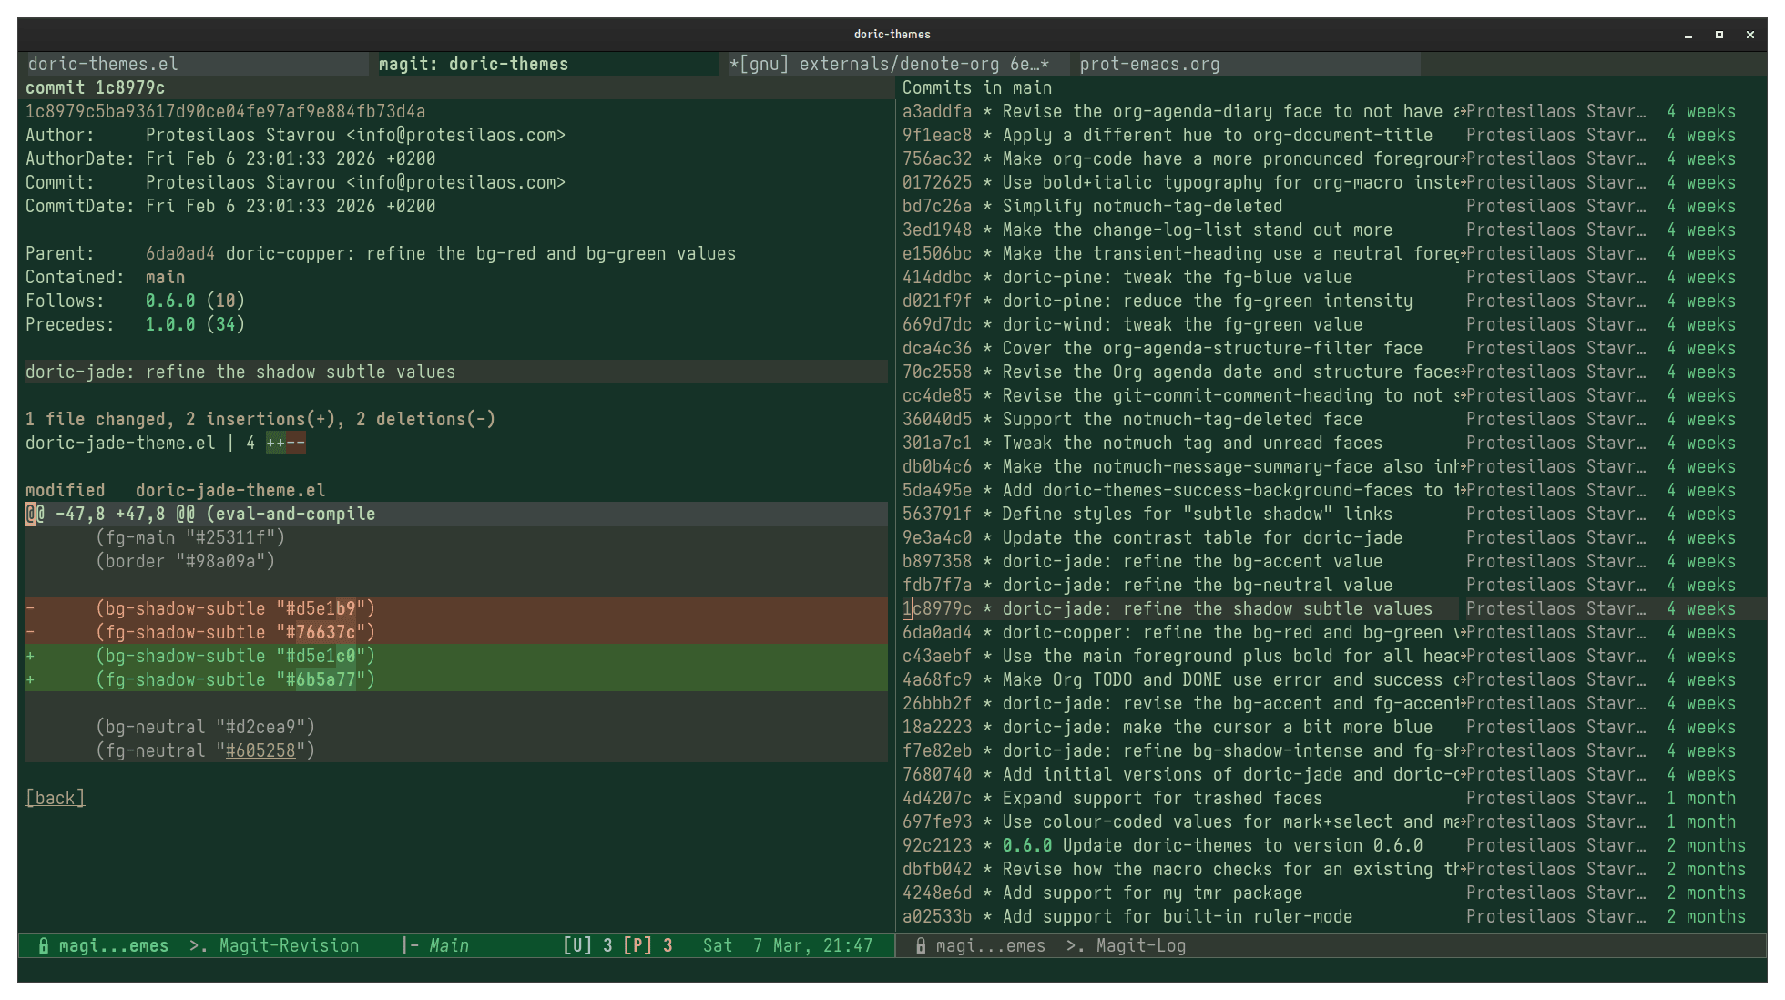Click the #605258 color value

(x=260, y=750)
